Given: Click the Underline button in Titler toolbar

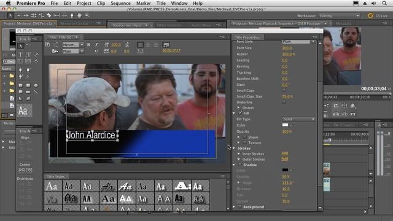Looking at the screenshot, I should point(96,51).
